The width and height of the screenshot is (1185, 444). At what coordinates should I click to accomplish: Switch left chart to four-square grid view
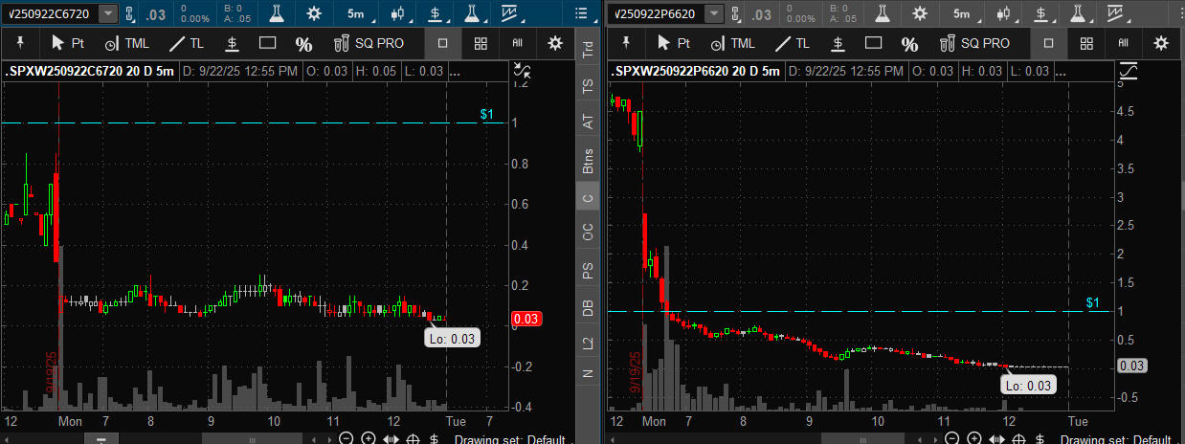[x=481, y=42]
